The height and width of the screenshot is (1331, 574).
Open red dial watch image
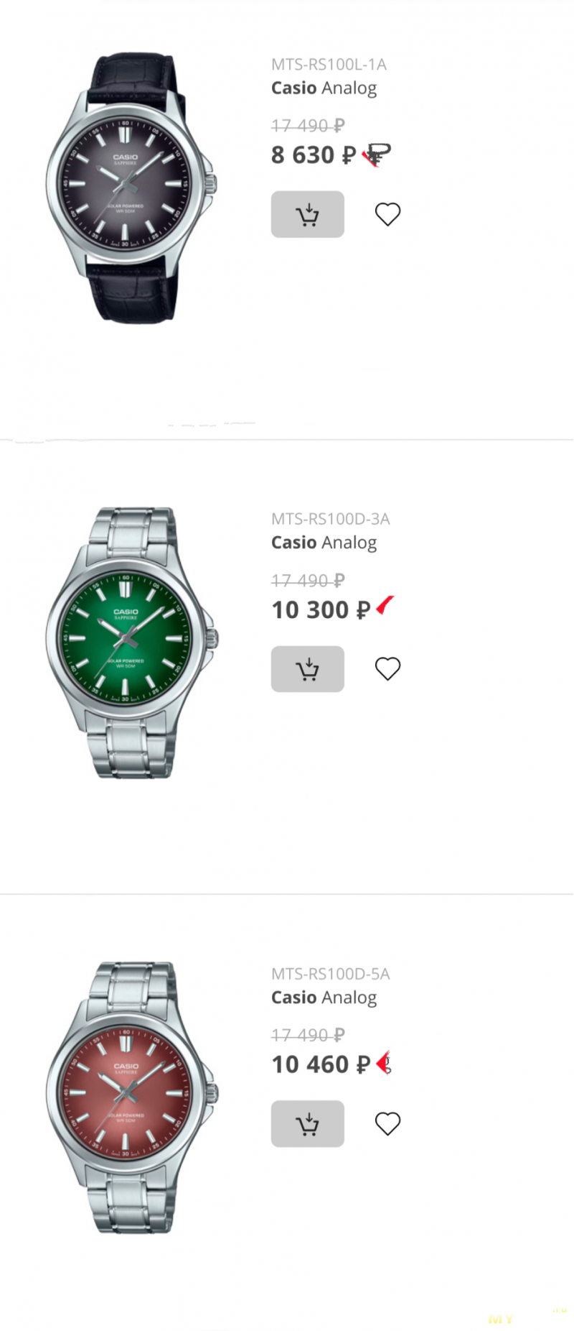pos(131,1097)
